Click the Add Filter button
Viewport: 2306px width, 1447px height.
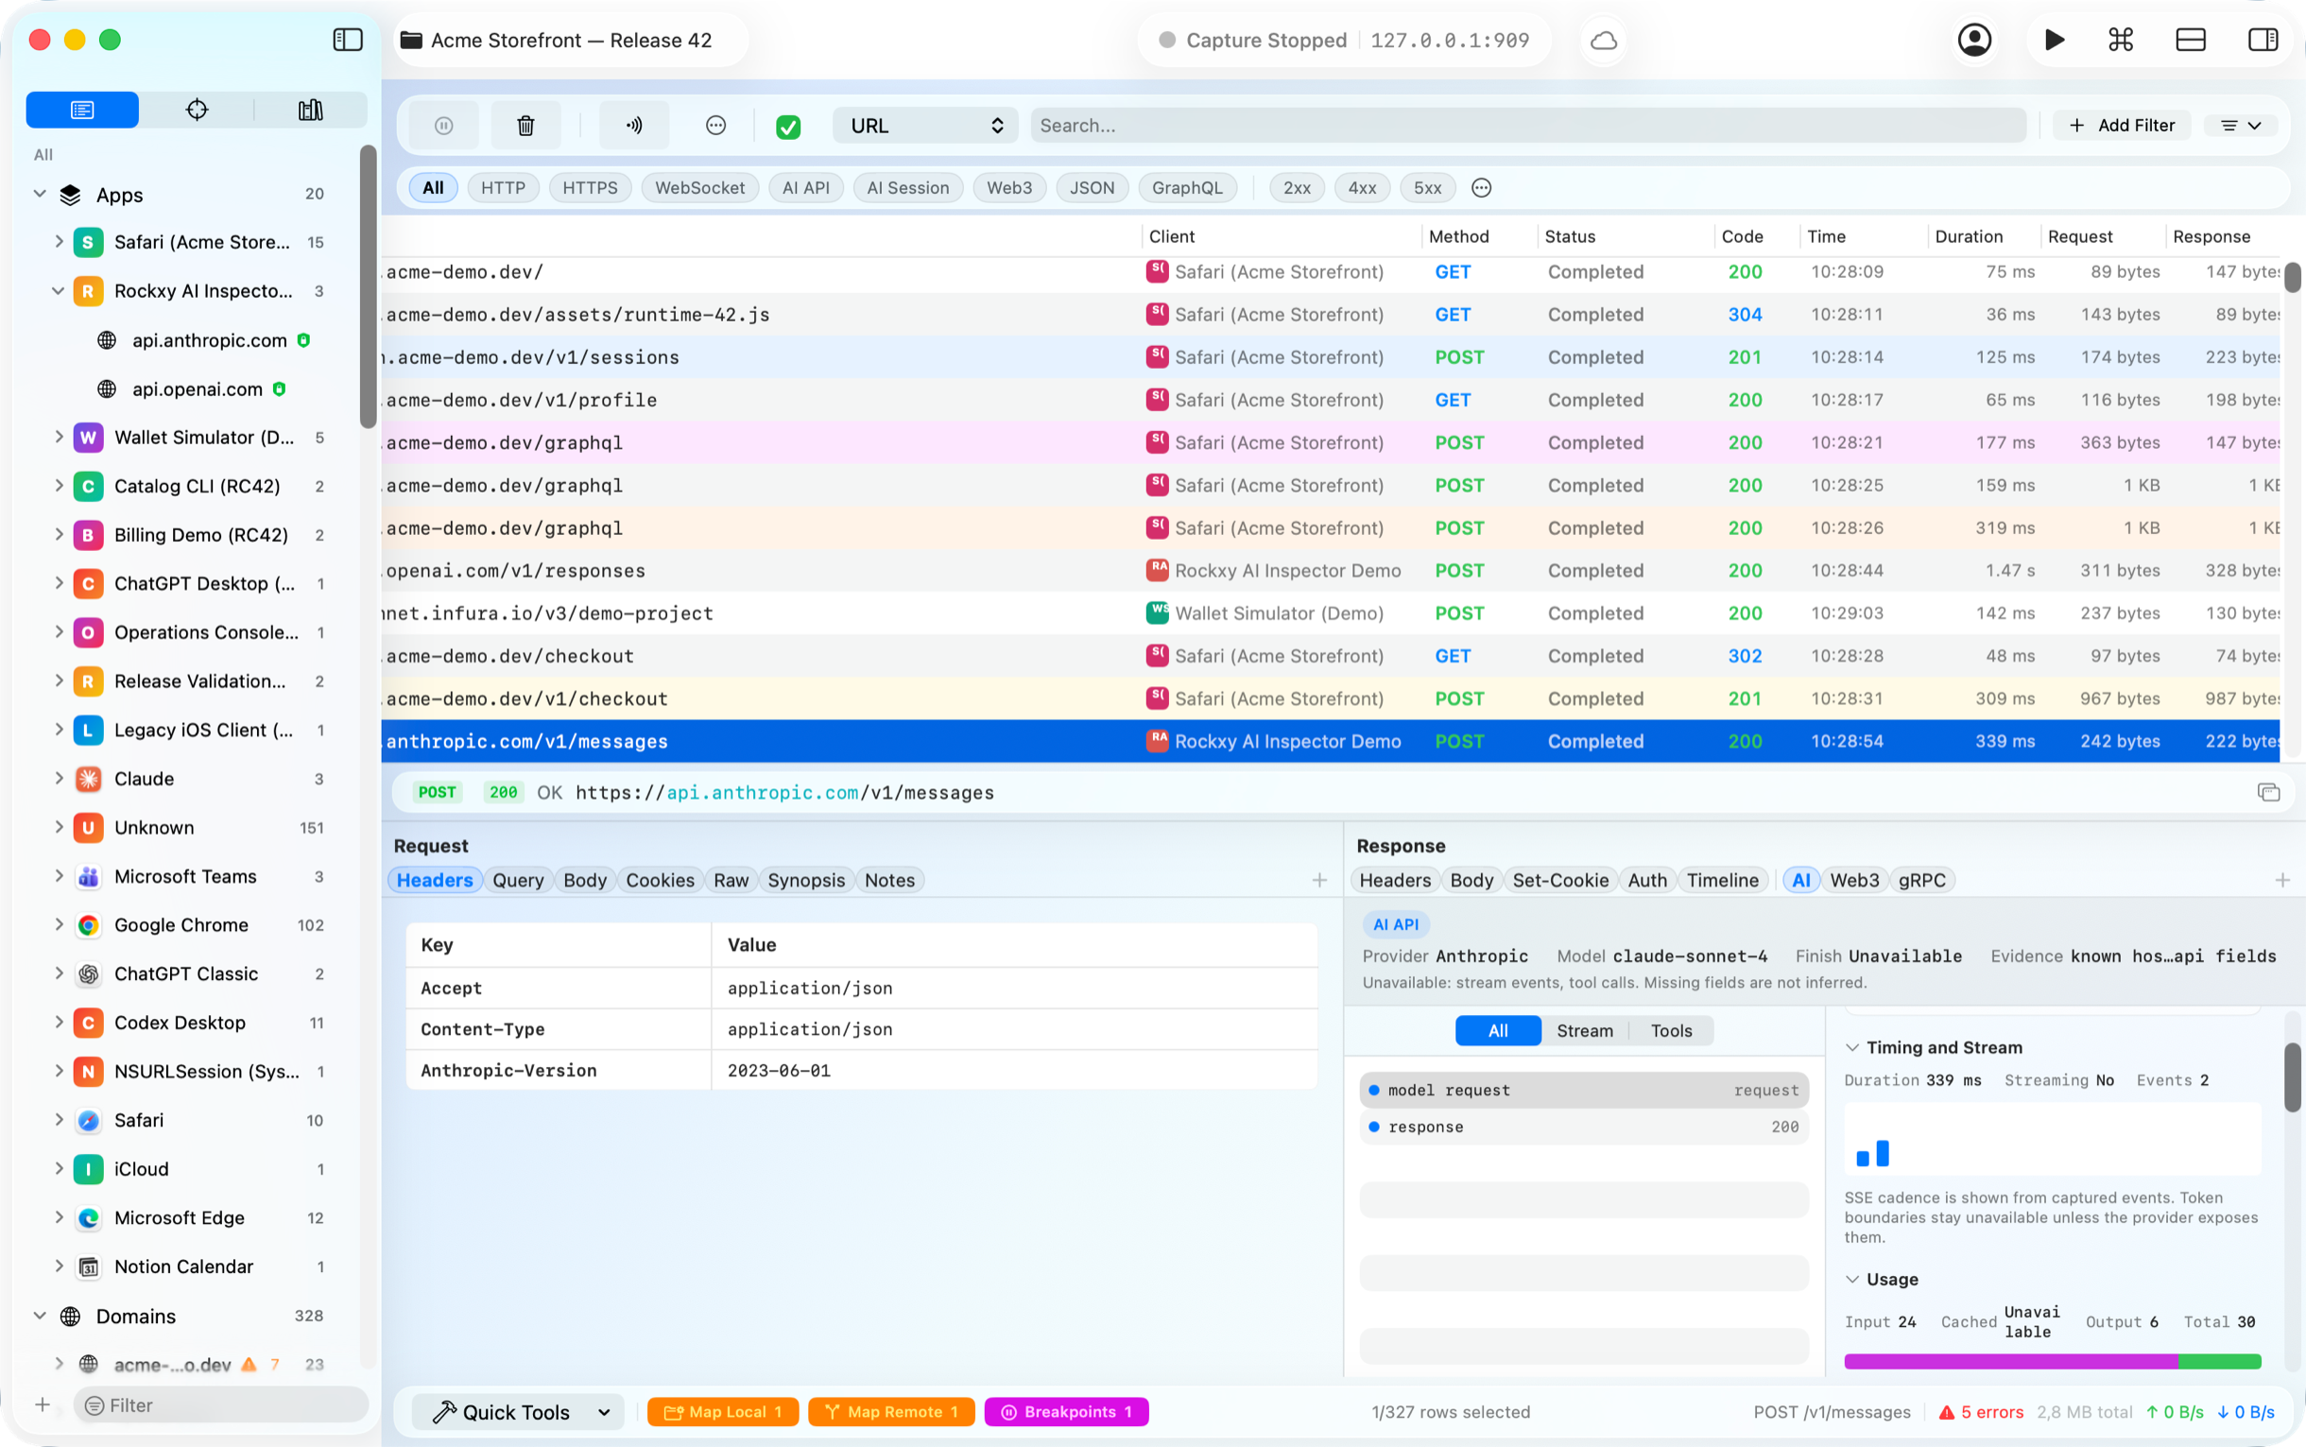coord(2122,126)
